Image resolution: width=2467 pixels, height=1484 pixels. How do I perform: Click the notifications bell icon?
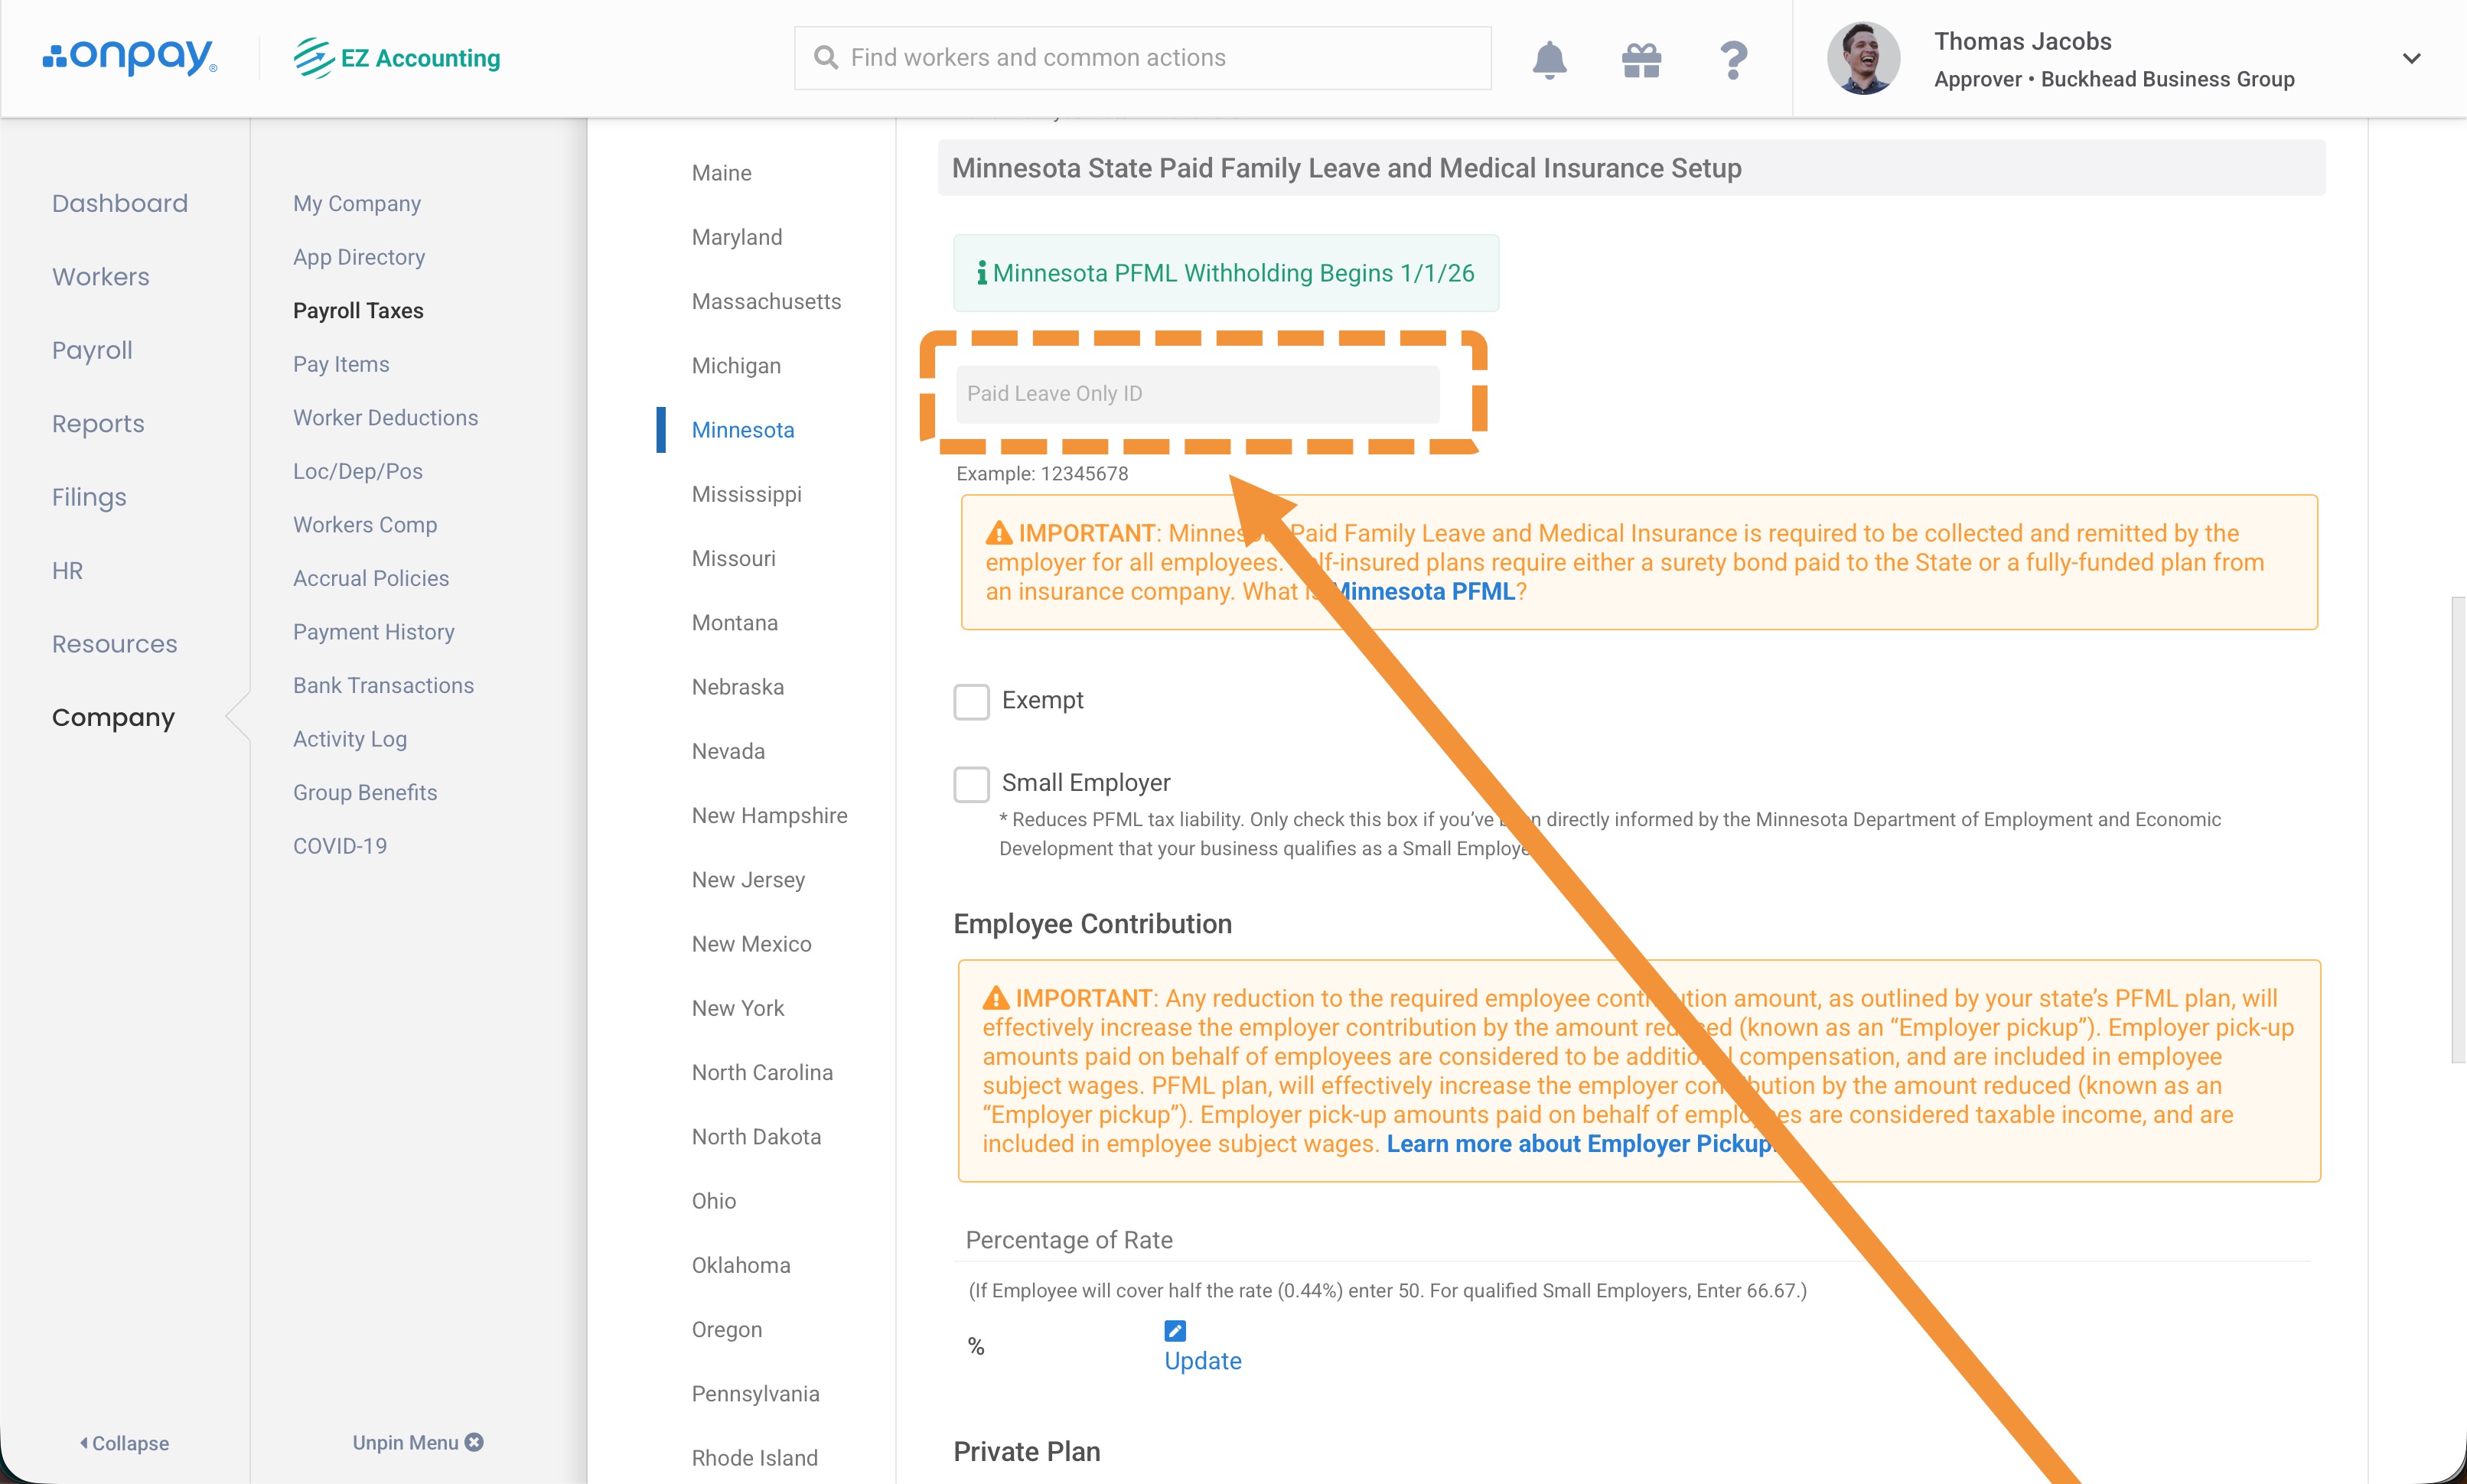point(1549,59)
